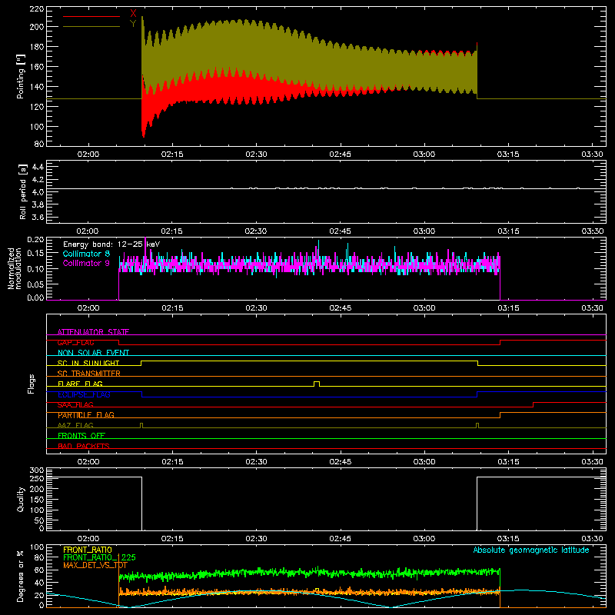Click the FRONTS_OFF flag label
Screen dimensions: 615x615
(81, 436)
